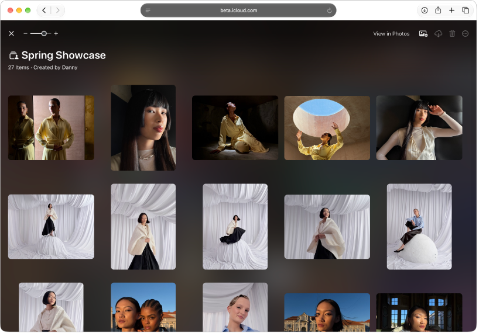Show Safari downloads icon

pyautogui.click(x=425, y=11)
